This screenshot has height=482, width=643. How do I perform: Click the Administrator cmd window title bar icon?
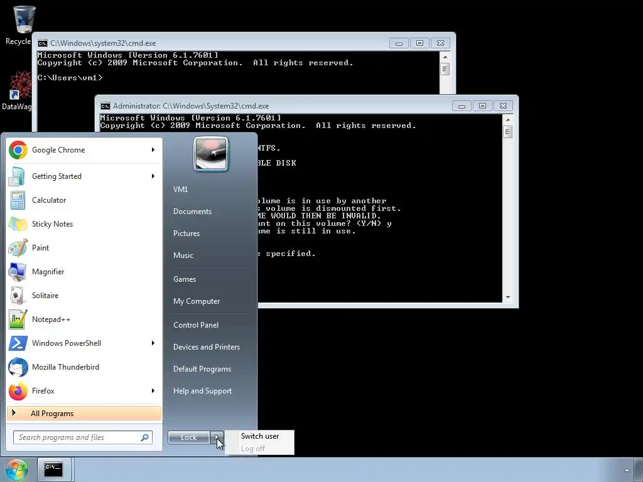(105, 105)
